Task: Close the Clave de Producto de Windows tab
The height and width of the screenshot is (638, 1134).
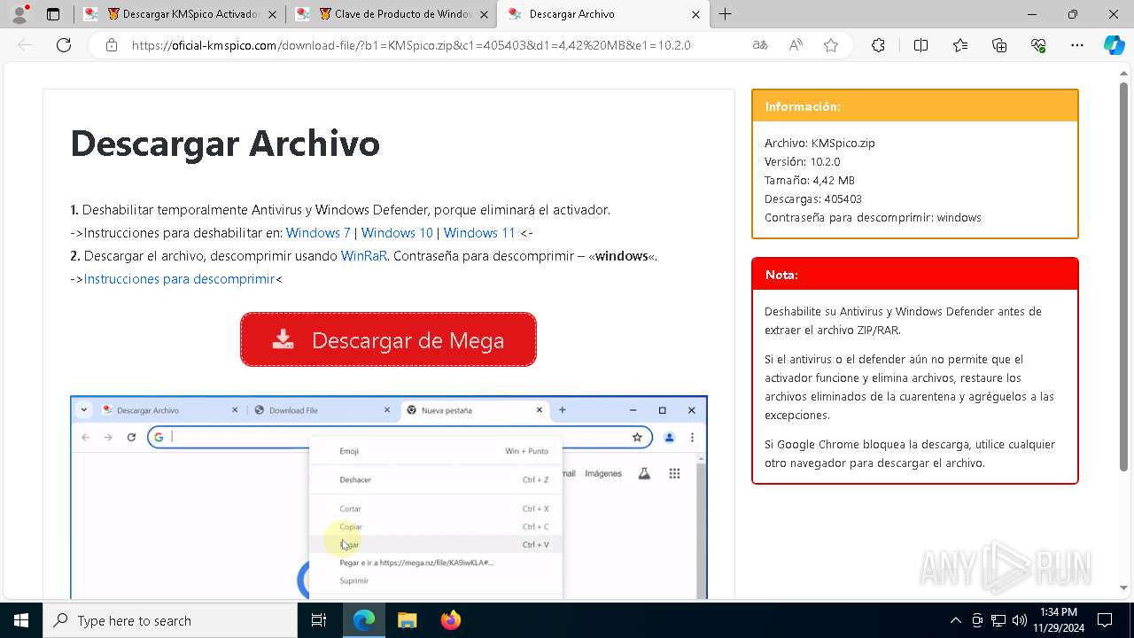Action: 484,14
